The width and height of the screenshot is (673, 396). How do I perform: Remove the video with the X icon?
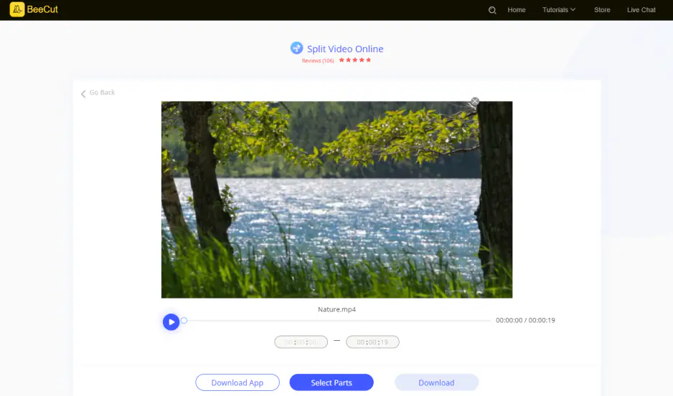(x=475, y=101)
